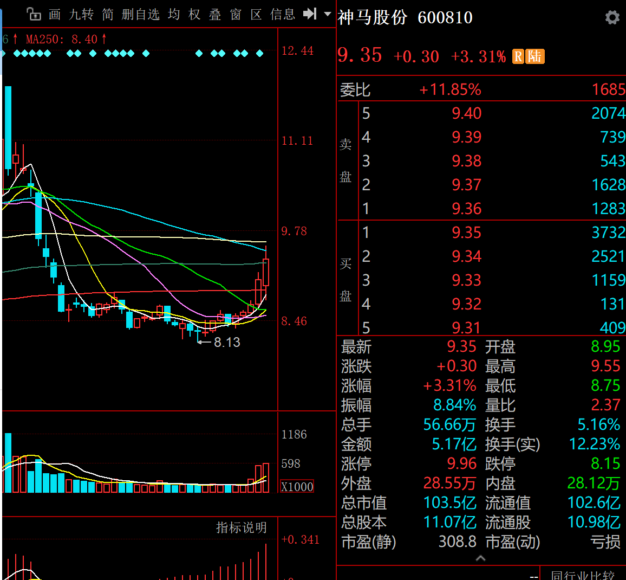
Task: Click the 陆 Stock Connect badge
Action: pyautogui.click(x=535, y=56)
